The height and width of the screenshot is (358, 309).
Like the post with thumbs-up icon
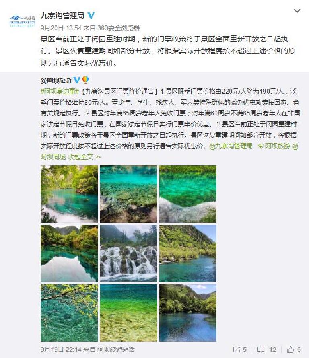(290, 349)
